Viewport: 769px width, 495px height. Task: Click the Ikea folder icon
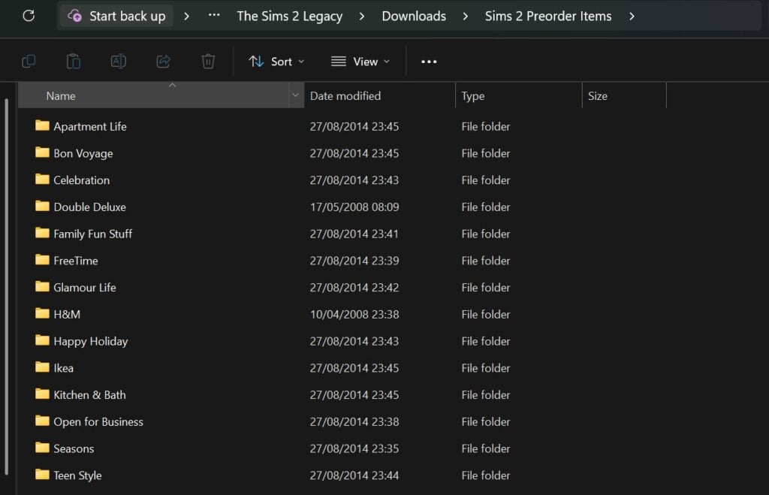[x=42, y=367]
